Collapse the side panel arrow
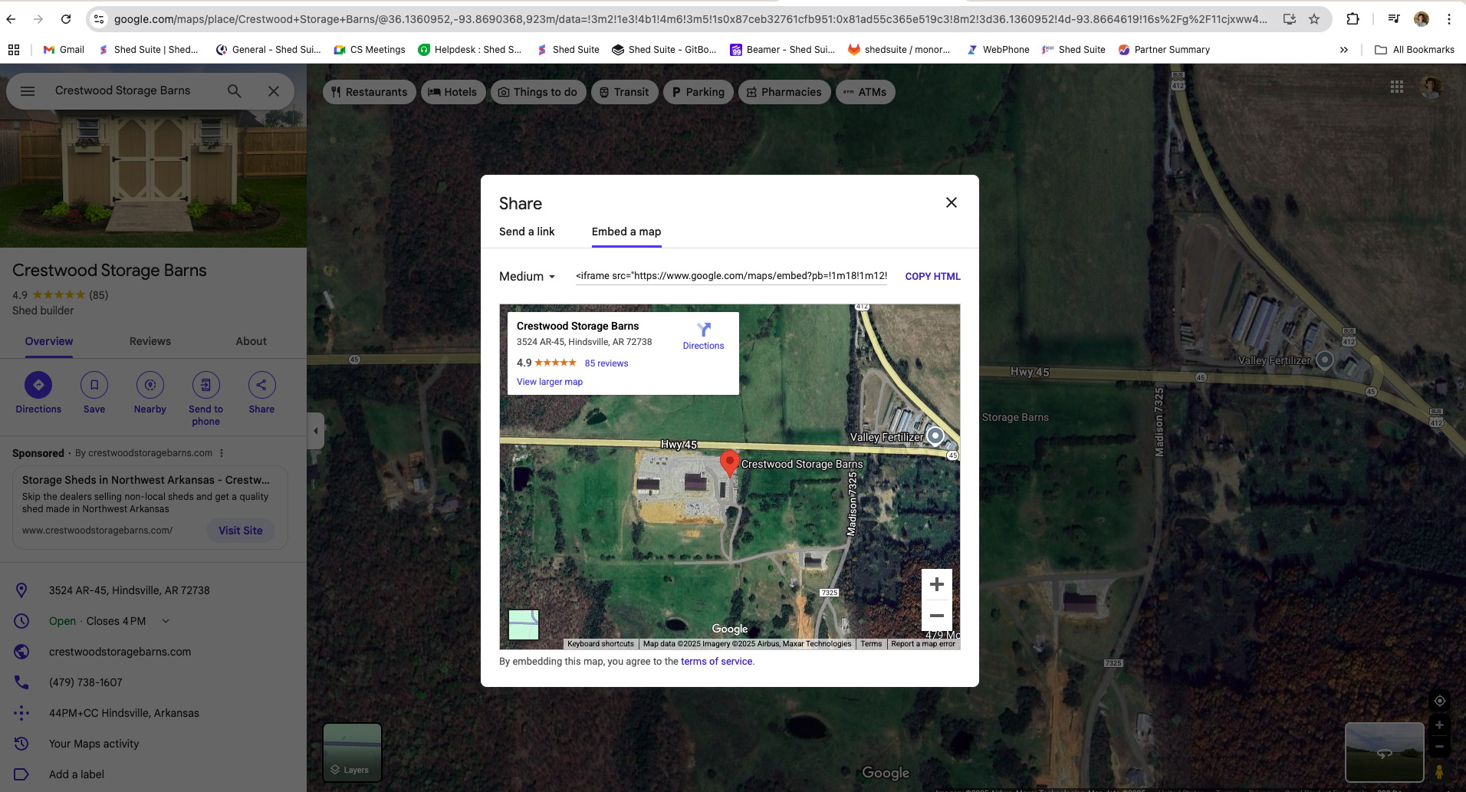 click(x=315, y=431)
